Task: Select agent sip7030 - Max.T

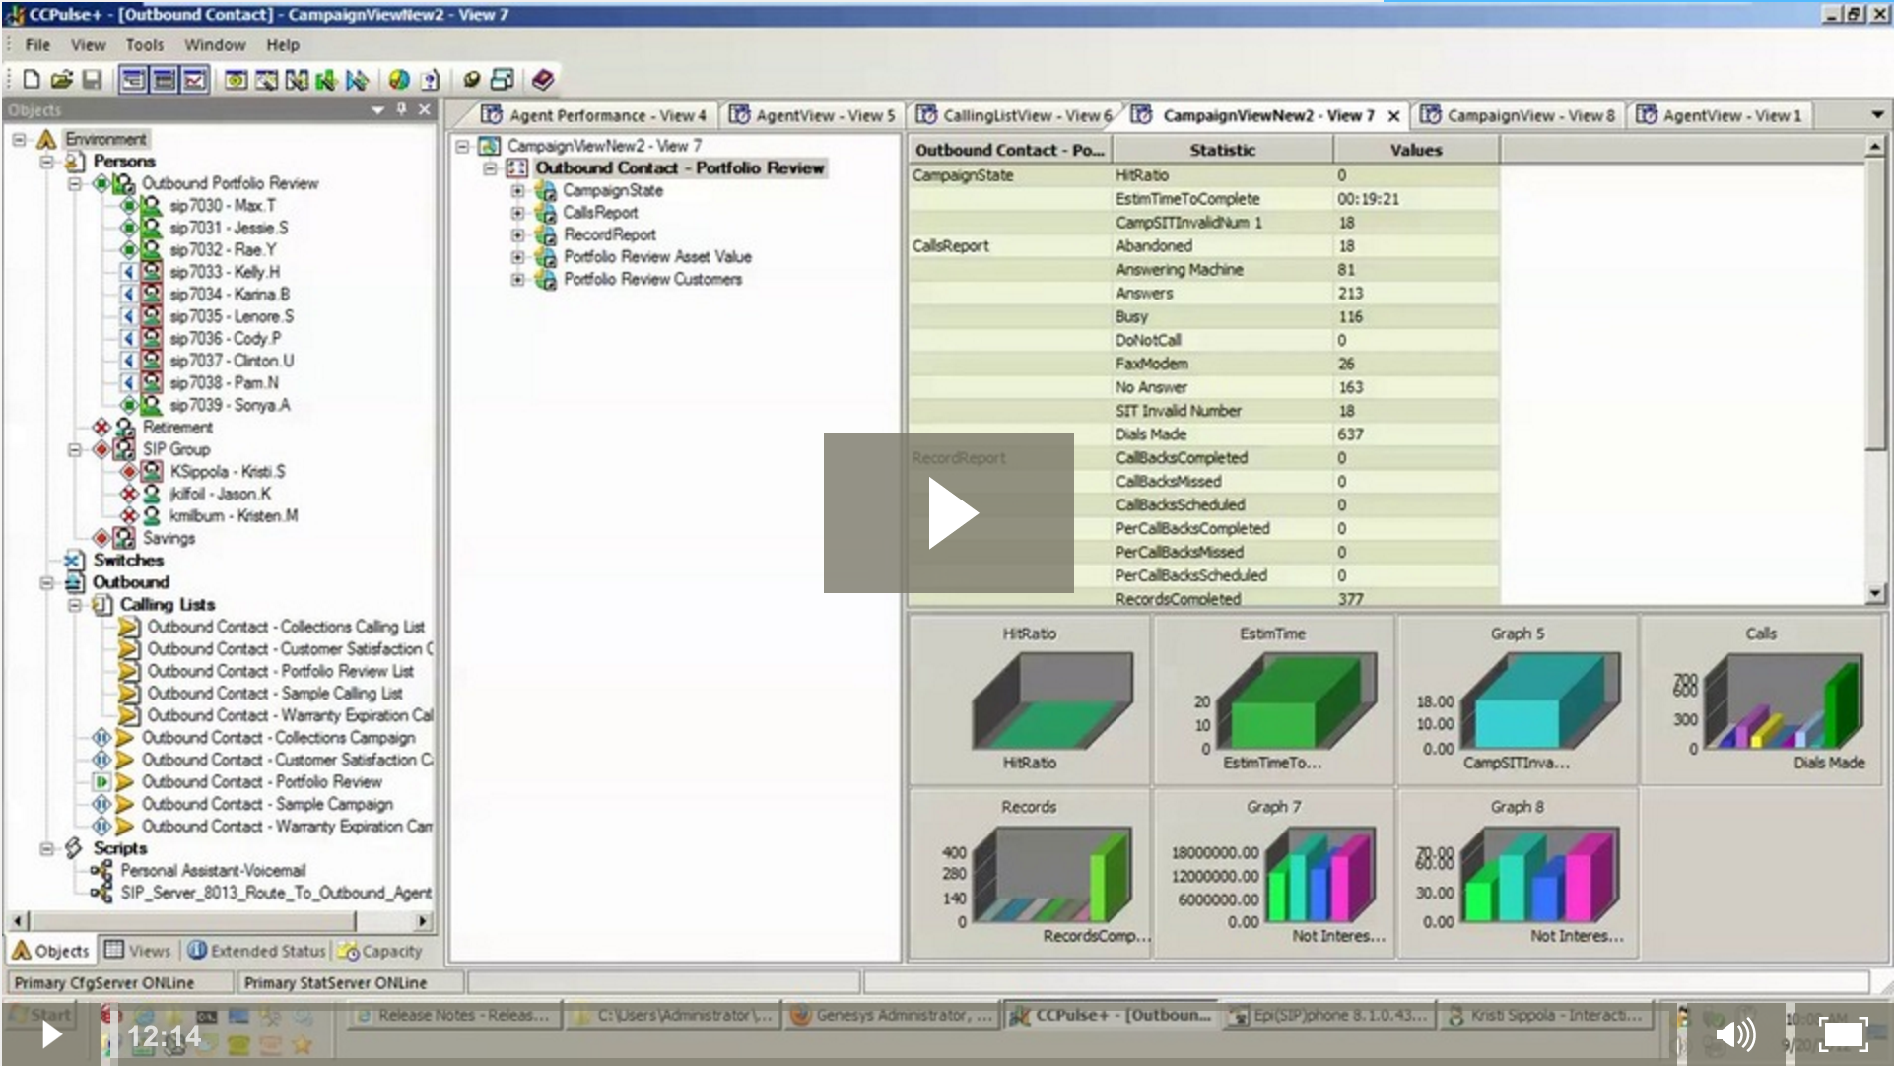Action: click(x=223, y=205)
